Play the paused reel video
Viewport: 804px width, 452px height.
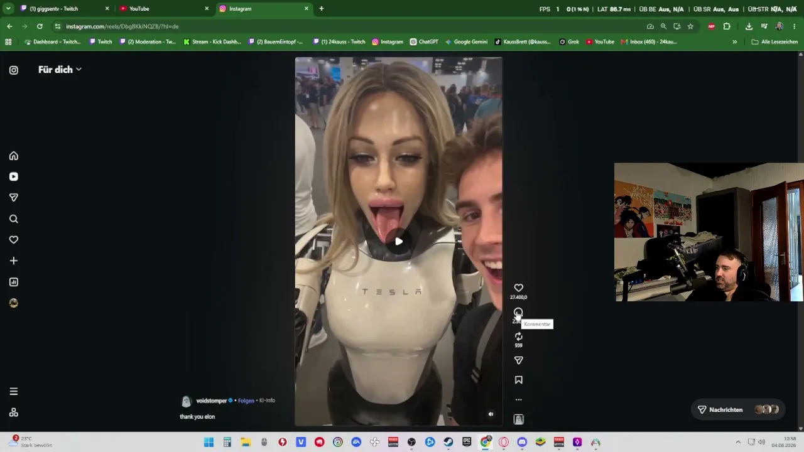pos(398,242)
